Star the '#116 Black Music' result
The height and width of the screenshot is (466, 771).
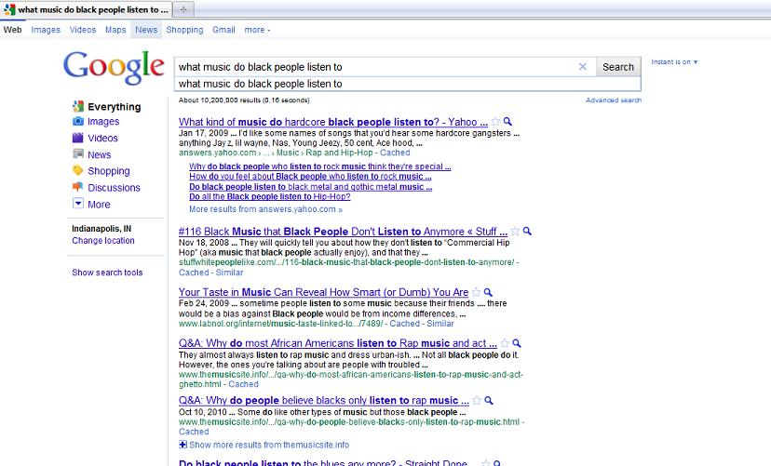click(516, 231)
